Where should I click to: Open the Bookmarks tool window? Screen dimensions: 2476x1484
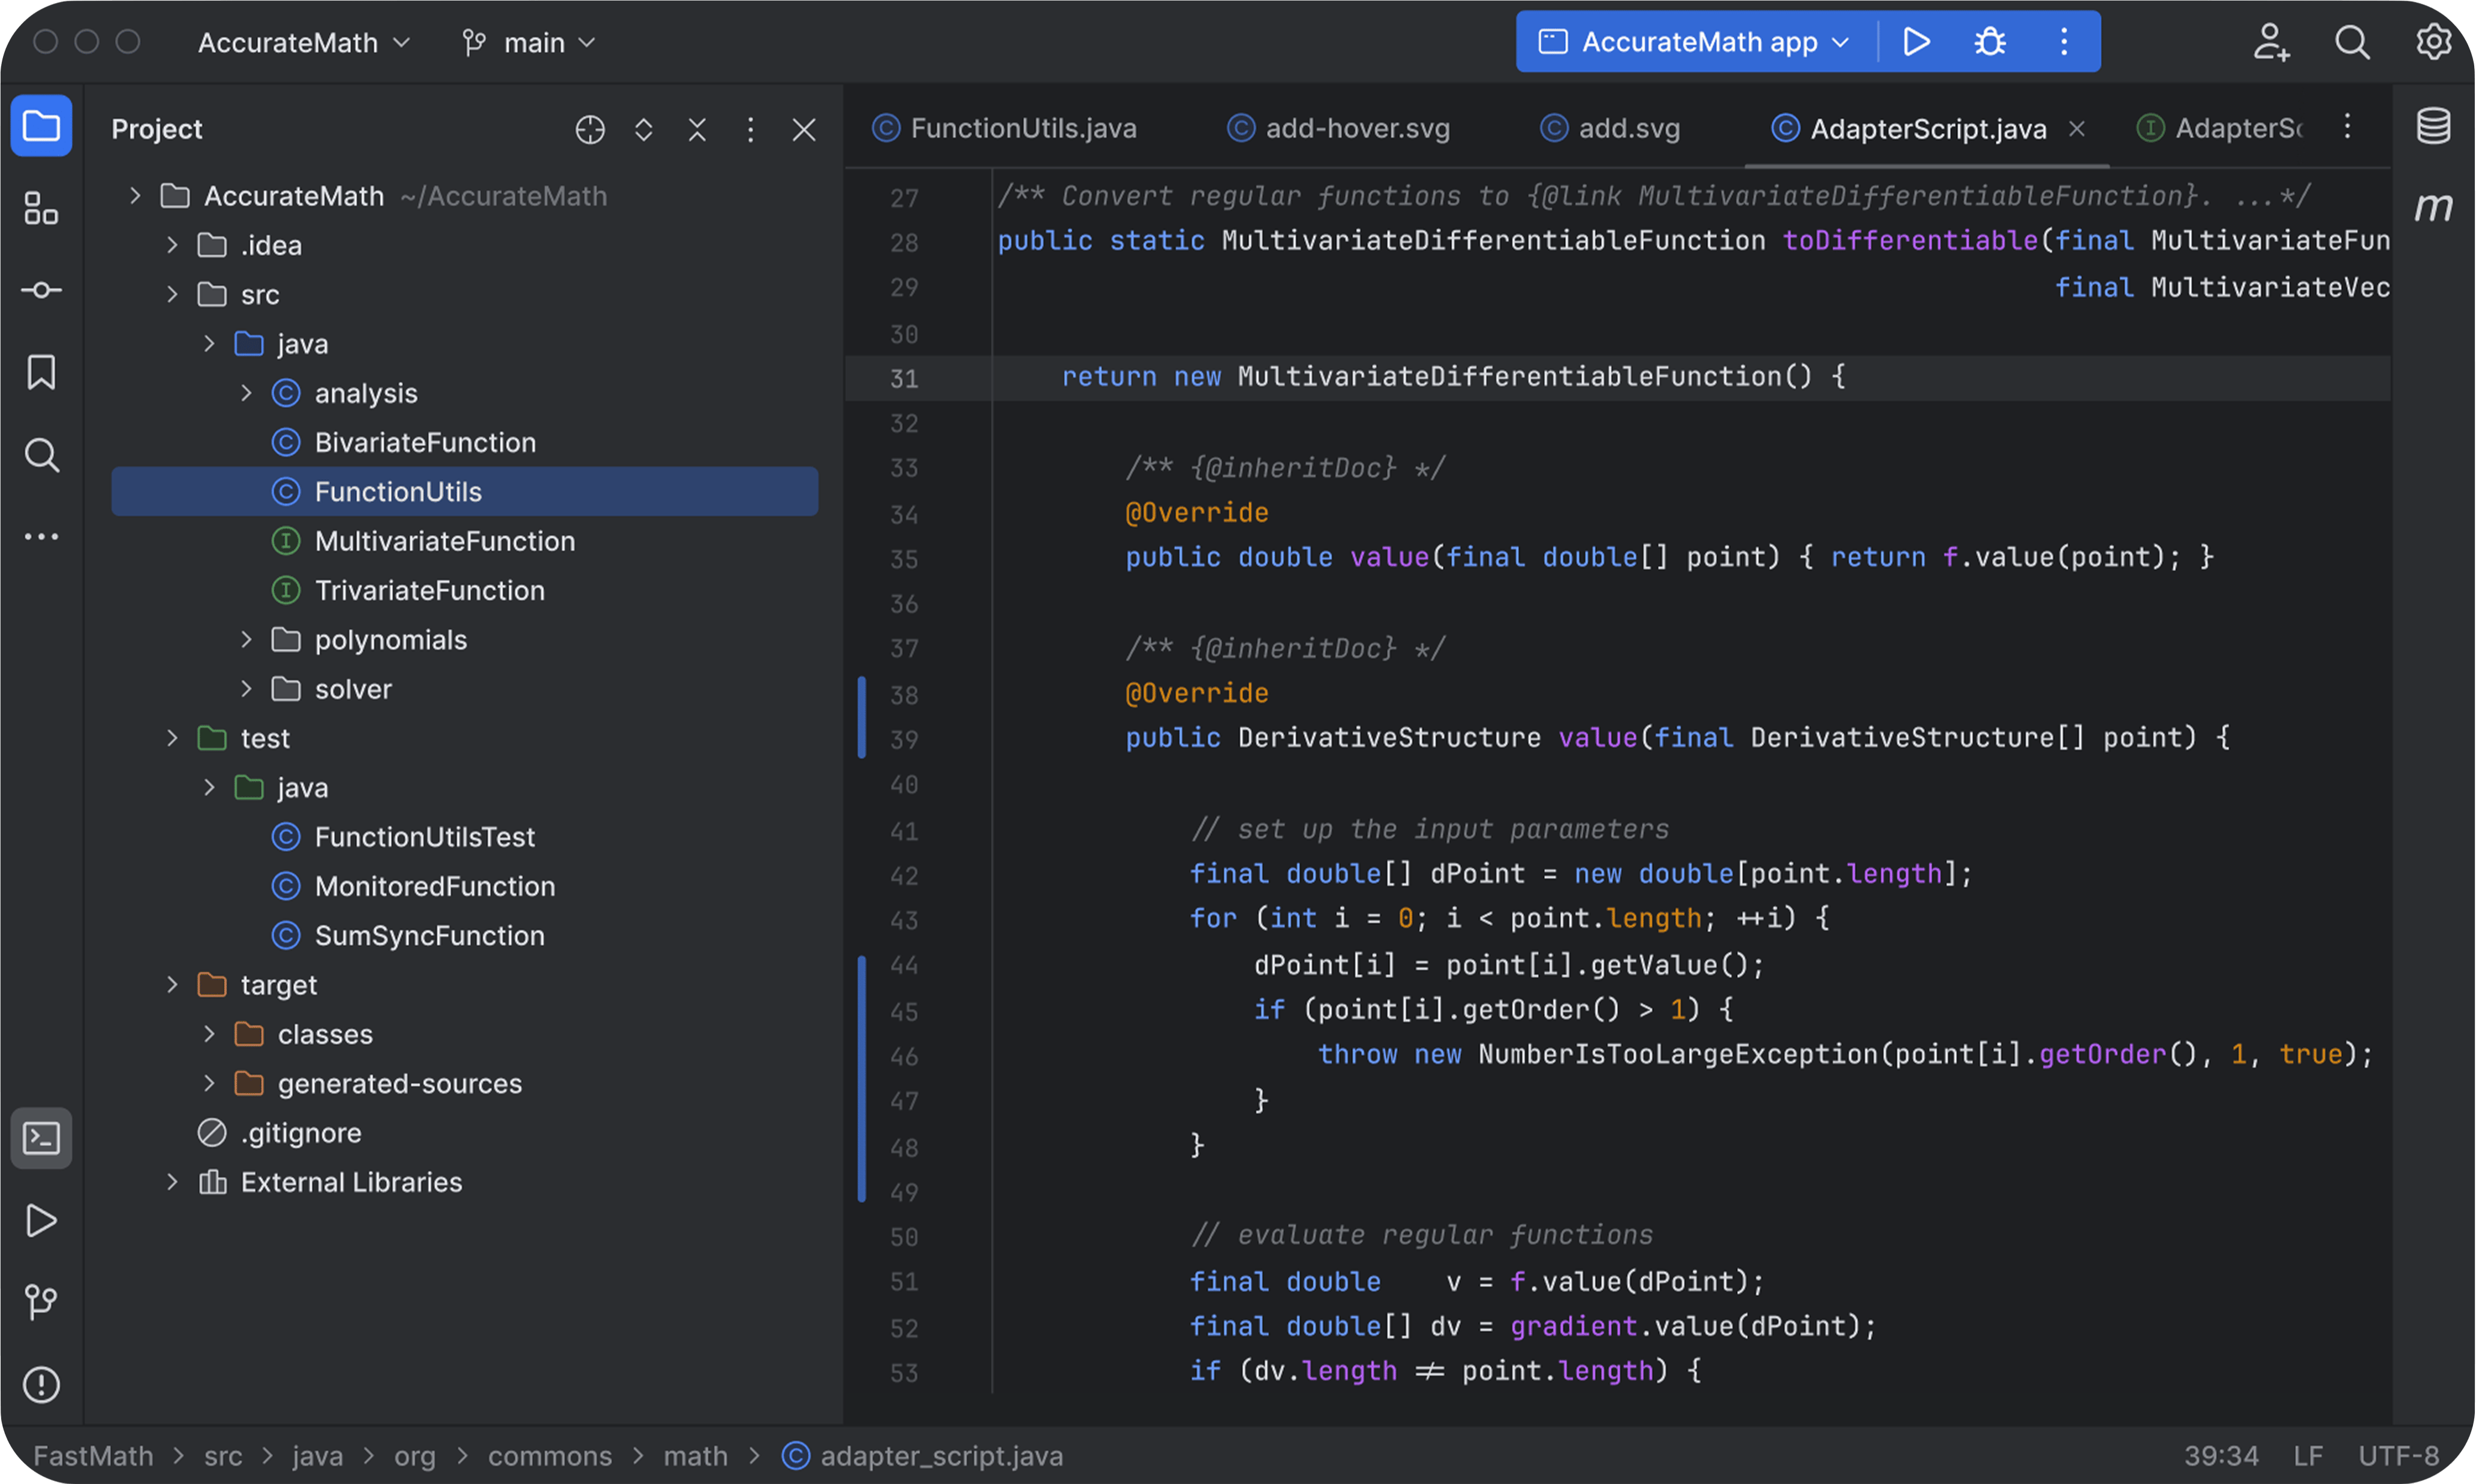tap(41, 372)
